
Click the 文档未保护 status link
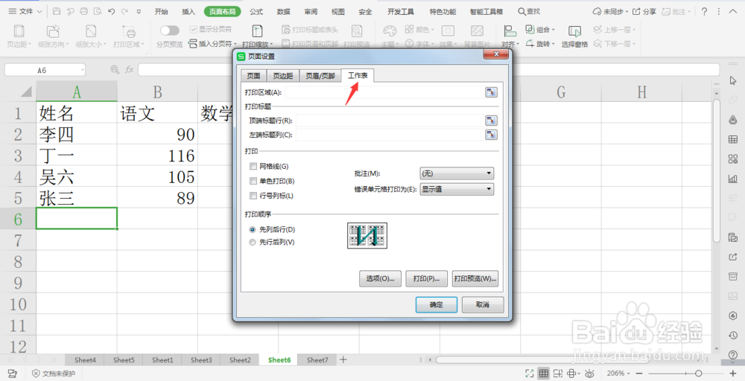tap(54, 374)
